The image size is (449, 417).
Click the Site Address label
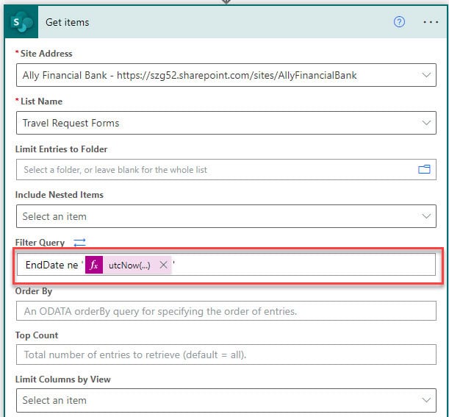point(46,54)
